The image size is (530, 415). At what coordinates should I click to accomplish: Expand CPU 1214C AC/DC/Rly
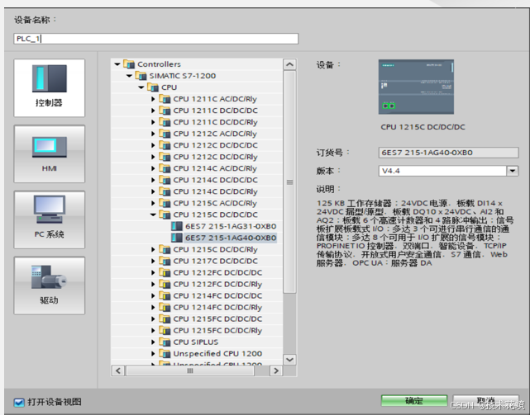[x=153, y=168]
